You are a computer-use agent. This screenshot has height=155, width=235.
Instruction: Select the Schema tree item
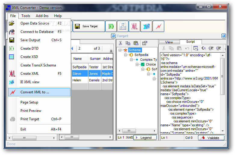pos(135,50)
